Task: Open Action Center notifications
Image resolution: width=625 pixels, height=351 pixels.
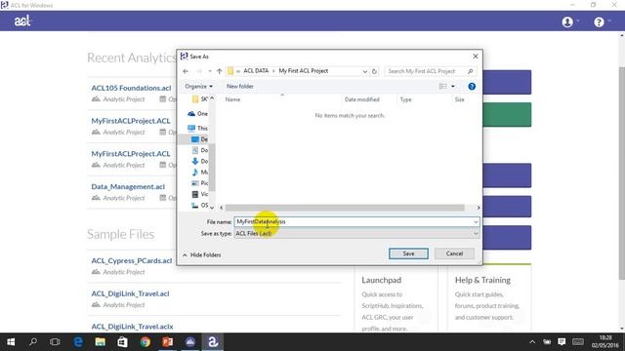Action: 562,342
